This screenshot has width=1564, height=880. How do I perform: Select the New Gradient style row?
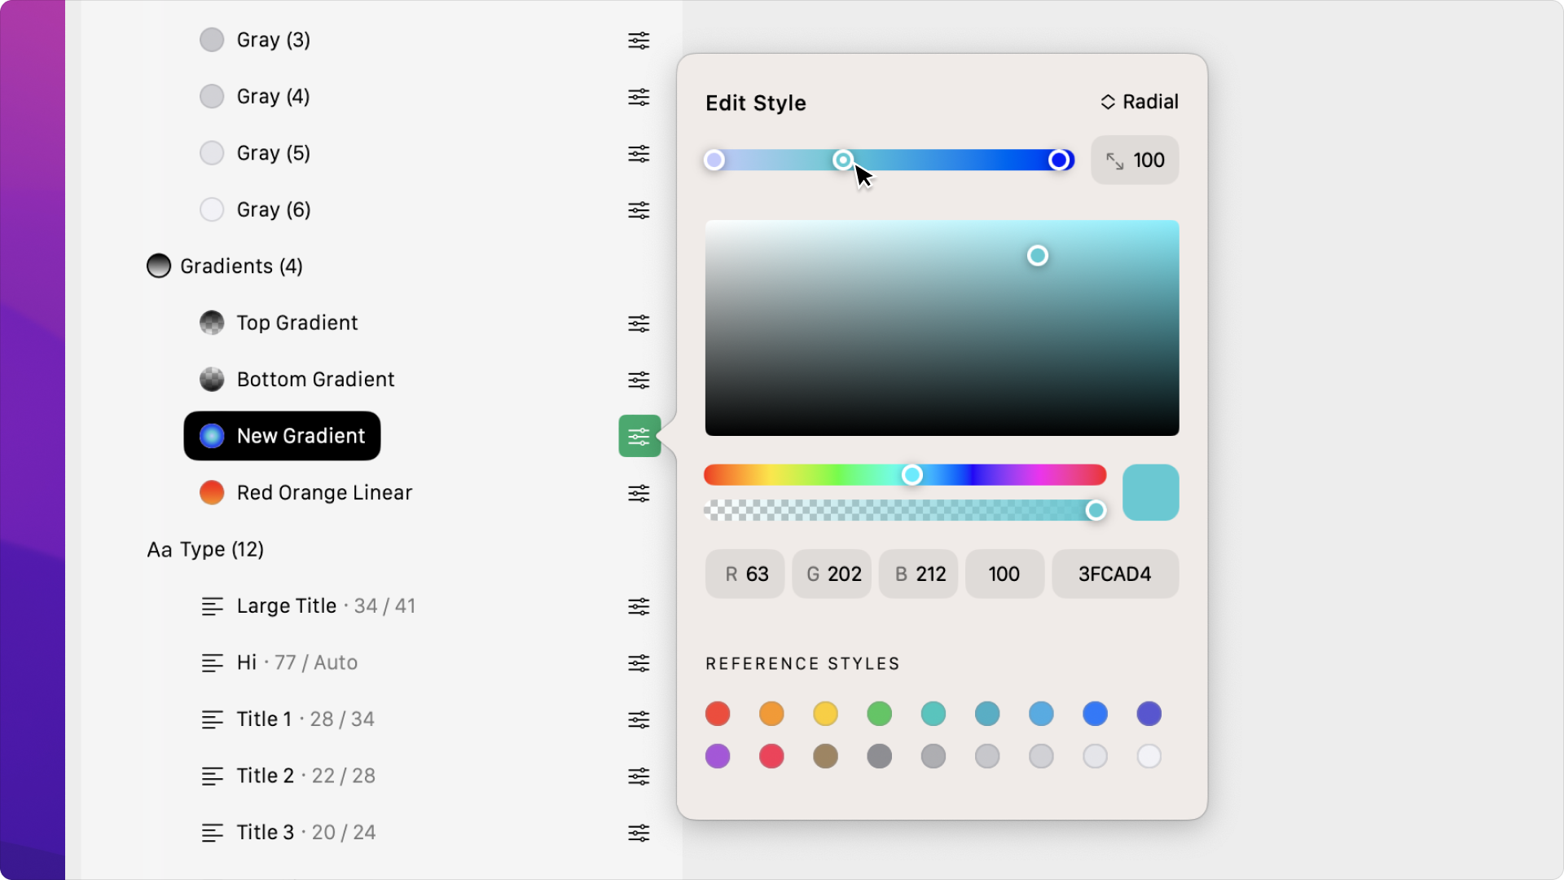(283, 436)
